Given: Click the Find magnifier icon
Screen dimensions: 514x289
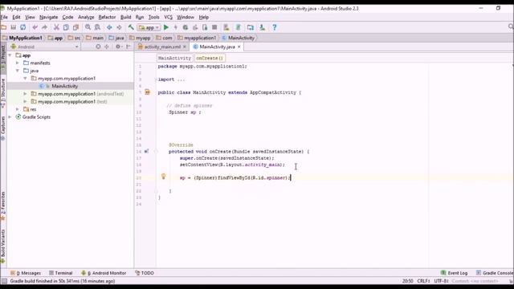Looking at the screenshot, I should [88, 27].
